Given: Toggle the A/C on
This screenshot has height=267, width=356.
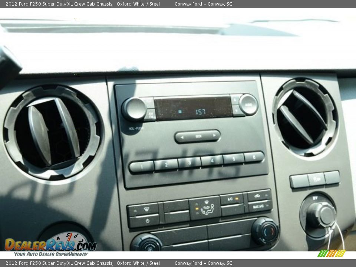Looking at the screenshot, I should [x=230, y=198].
